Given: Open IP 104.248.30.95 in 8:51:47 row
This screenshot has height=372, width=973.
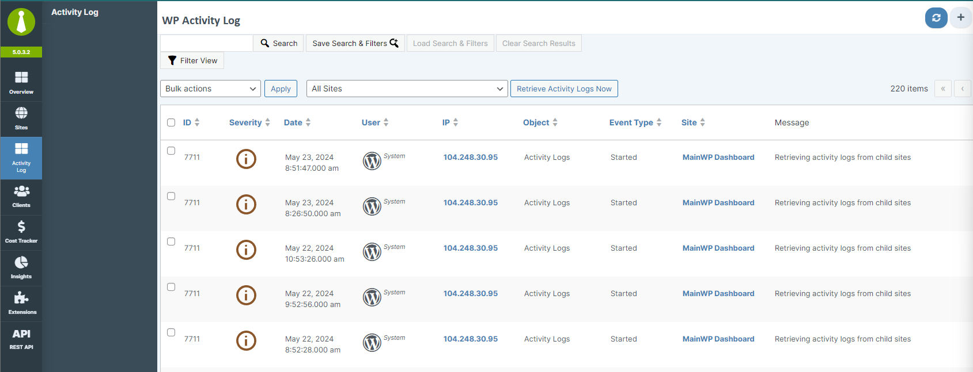Looking at the screenshot, I should (x=471, y=157).
